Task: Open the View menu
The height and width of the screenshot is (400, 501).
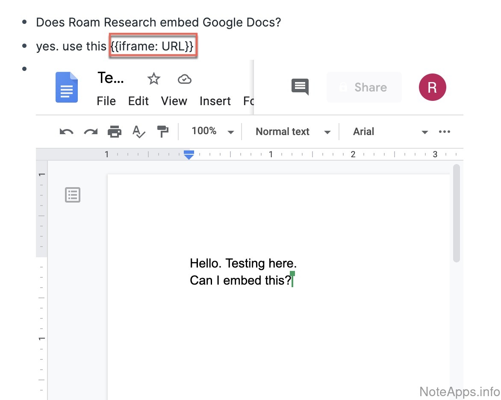Action: click(x=174, y=101)
